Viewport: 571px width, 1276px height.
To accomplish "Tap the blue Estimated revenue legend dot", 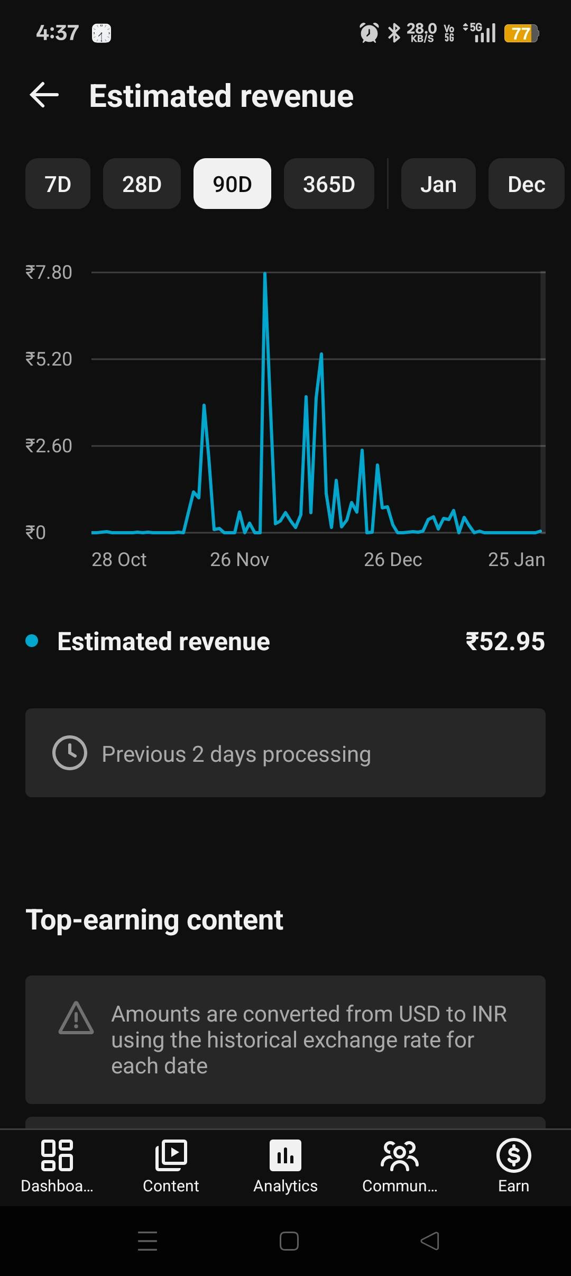I will 32,641.
